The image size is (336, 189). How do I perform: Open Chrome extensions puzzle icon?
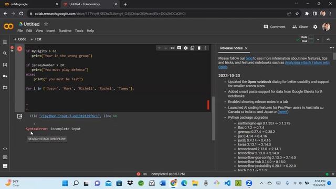(307, 14)
